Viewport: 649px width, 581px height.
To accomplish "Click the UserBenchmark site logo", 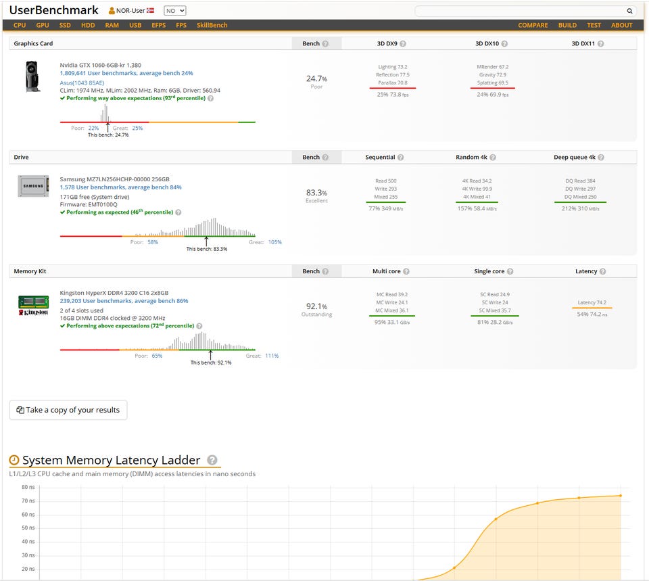I will [x=54, y=10].
